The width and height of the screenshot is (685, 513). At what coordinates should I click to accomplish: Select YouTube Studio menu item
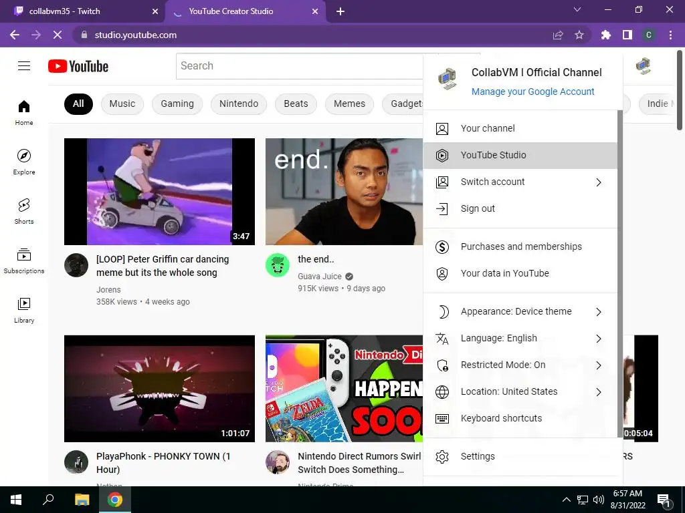[520, 155]
